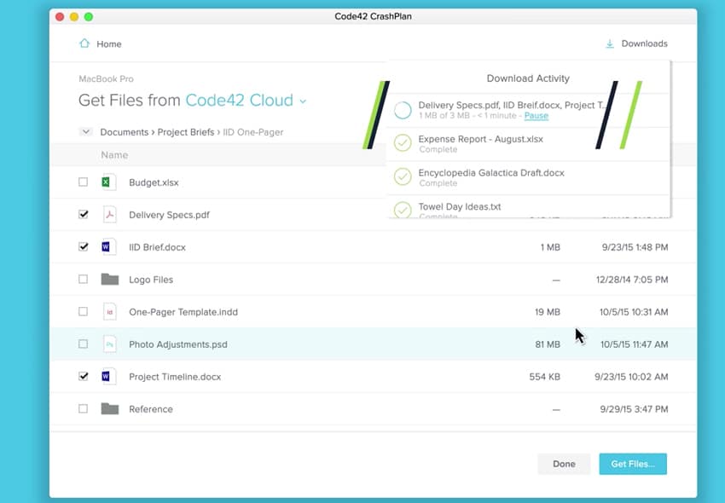Click the 10/5/15 11:47 AM date
Viewport: 725px width, 503px height.
coord(635,344)
